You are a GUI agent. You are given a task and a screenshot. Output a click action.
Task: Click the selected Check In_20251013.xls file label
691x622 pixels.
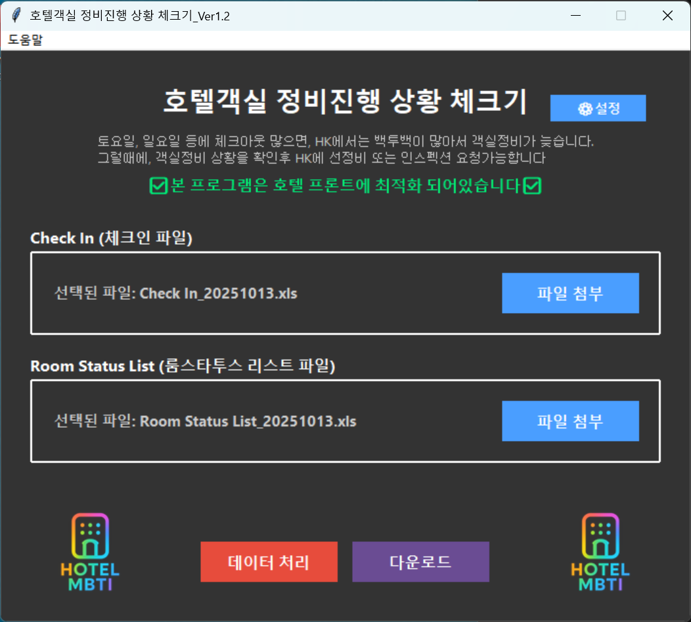point(175,293)
